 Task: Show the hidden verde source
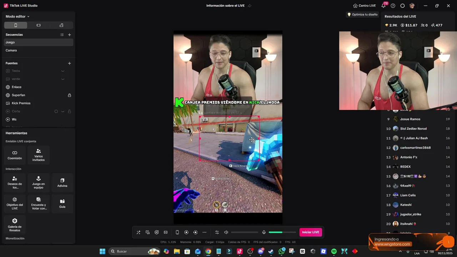point(62,79)
